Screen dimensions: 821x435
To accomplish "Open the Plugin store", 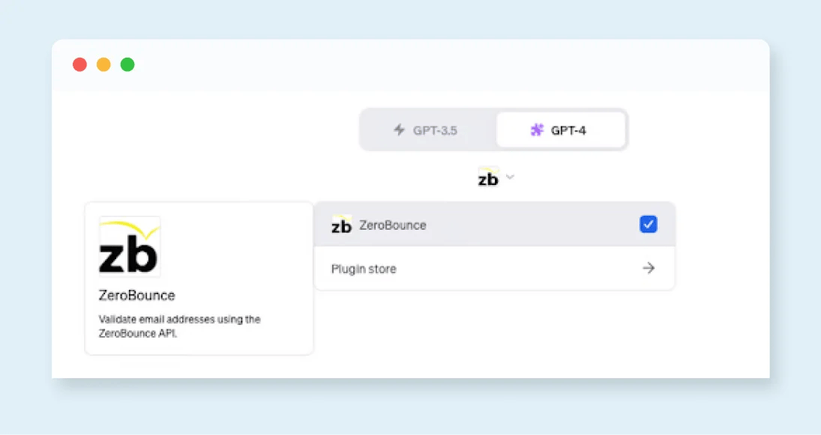I will (x=494, y=268).
